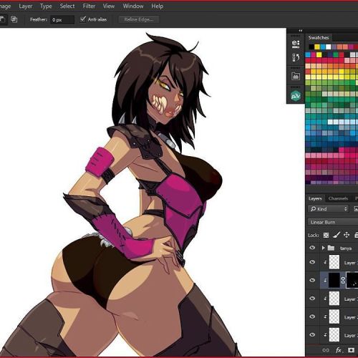Open the Linear Burn blend mode dropdown

click(333, 222)
